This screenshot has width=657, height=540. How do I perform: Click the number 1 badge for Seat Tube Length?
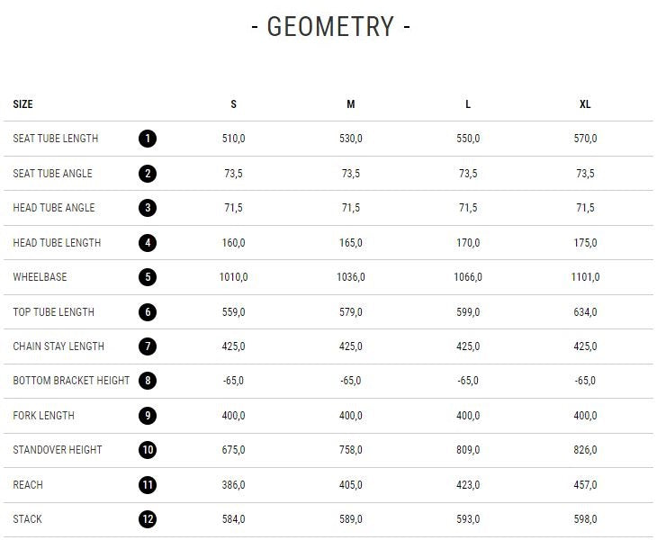pyautogui.click(x=148, y=139)
